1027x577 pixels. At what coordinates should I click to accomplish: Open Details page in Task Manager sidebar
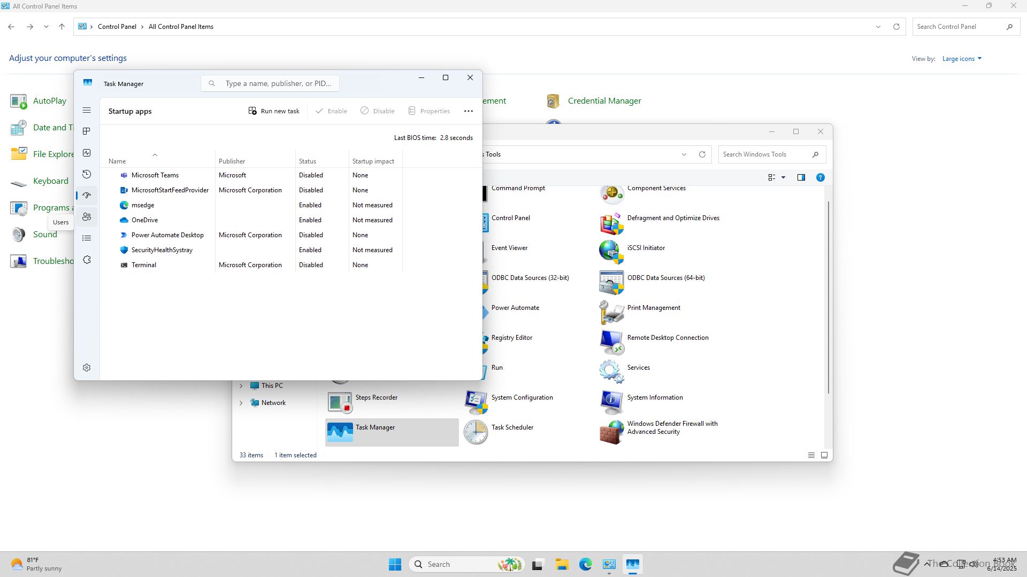click(x=87, y=238)
